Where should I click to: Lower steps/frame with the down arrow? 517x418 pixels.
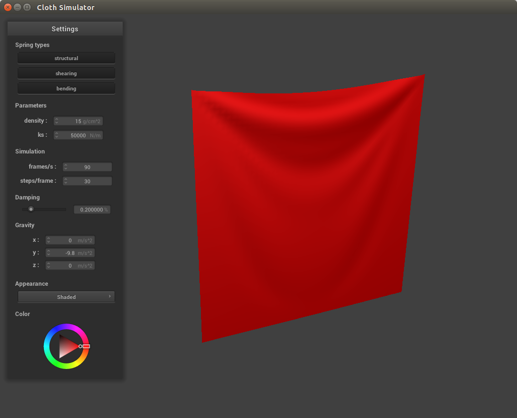click(66, 183)
